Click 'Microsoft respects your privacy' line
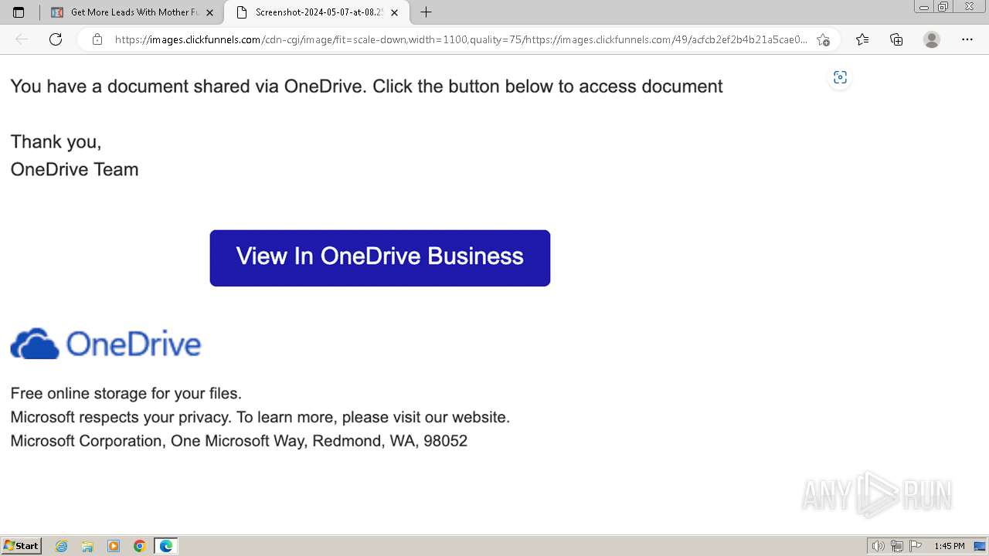The image size is (989, 556). [260, 417]
